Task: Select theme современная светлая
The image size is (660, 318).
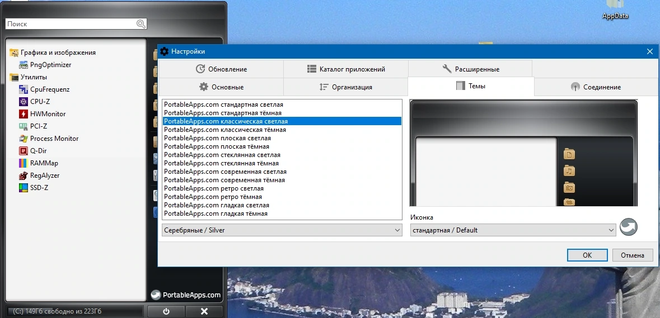Action: point(282,172)
